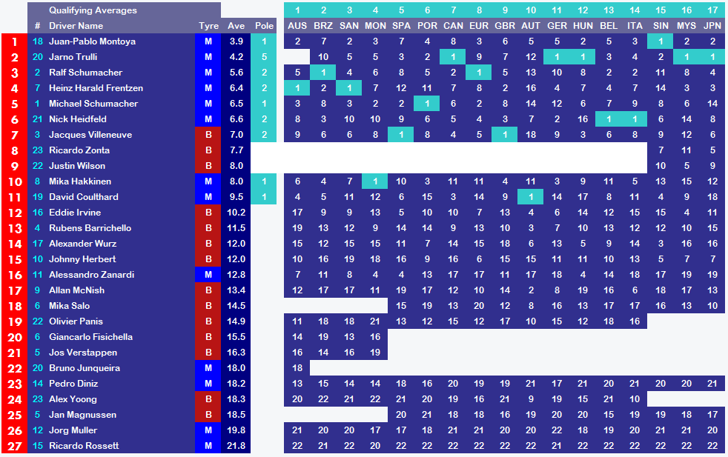Click driver name Jos Verstappen
This screenshot has width=728, height=457.
tap(82, 353)
